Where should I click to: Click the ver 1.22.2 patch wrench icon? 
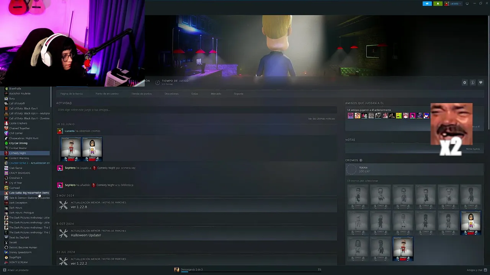pyautogui.click(x=63, y=262)
